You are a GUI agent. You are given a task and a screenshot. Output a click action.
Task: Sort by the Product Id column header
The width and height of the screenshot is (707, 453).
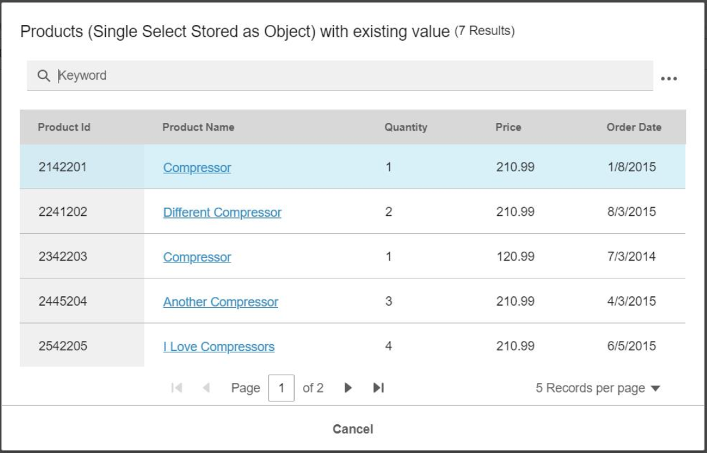point(64,127)
